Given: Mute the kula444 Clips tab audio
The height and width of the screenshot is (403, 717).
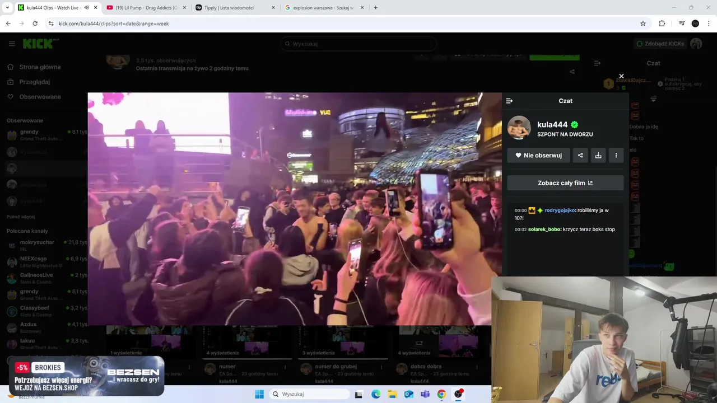Looking at the screenshot, I should [86, 8].
